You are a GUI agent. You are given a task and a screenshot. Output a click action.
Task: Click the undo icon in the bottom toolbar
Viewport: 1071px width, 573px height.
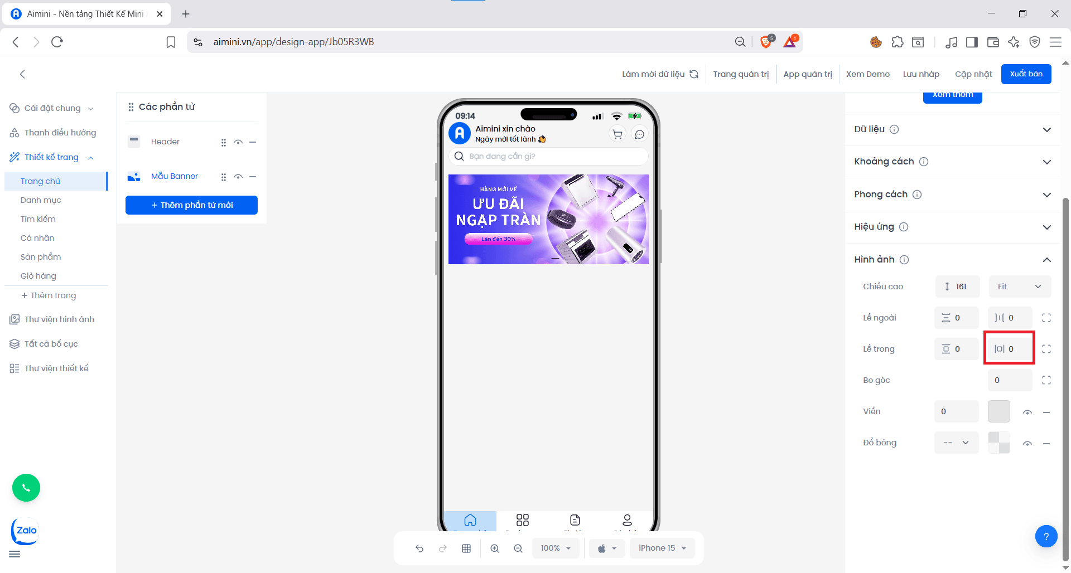point(419,548)
